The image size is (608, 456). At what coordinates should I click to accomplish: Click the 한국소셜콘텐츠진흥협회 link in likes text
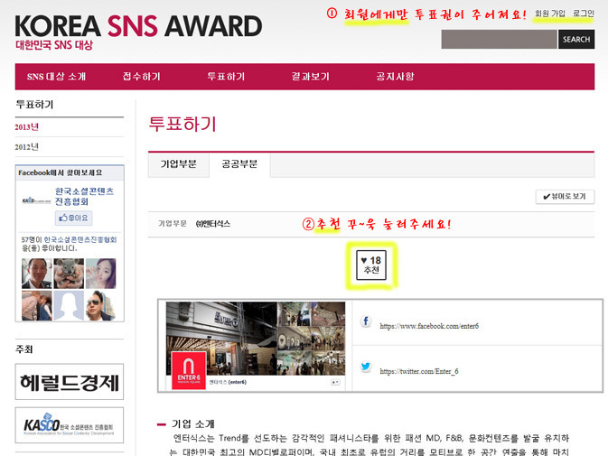point(80,239)
